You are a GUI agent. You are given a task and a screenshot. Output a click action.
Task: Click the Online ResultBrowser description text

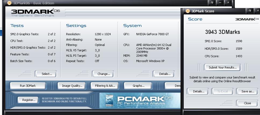[x=222, y=79]
